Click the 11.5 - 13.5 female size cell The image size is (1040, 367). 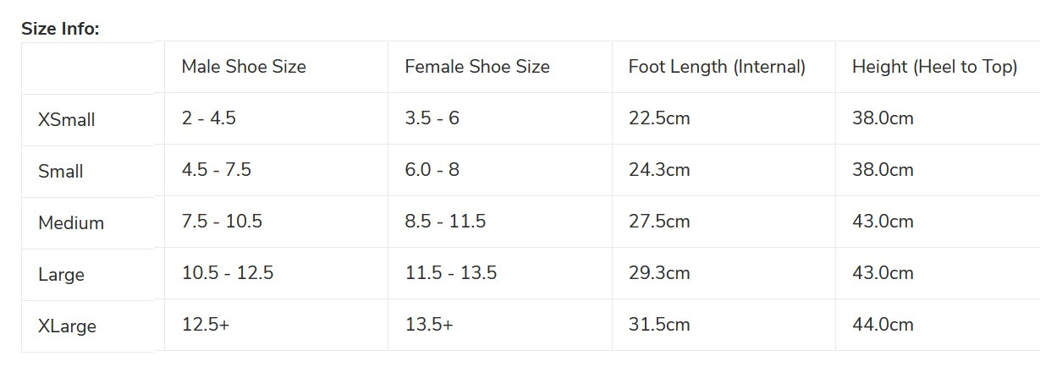pyautogui.click(x=451, y=273)
